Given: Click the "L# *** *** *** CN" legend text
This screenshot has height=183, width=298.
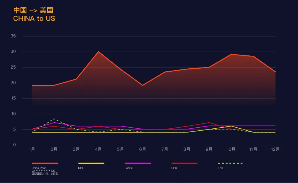Looking at the screenshot, I should click(x=43, y=171).
